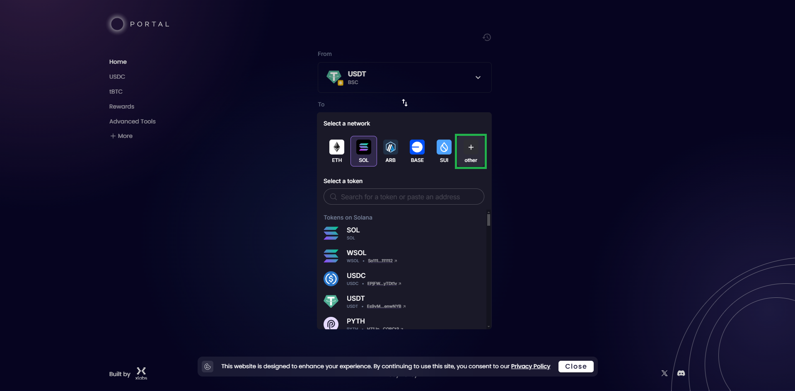Expand the More sidebar menu
Screen dimensions: 795x391
click(x=121, y=136)
